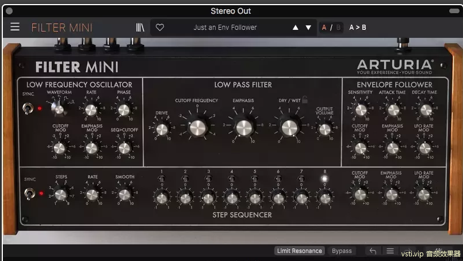Open the preset library browser icon
The image size is (463, 261).
click(x=140, y=27)
